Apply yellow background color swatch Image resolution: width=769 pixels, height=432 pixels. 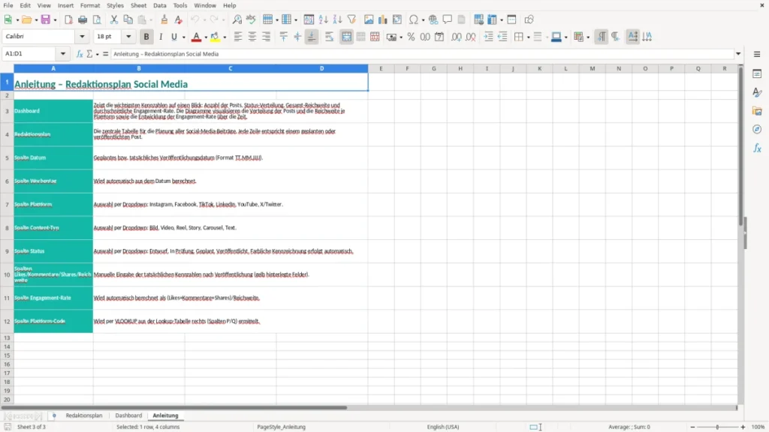click(x=215, y=37)
